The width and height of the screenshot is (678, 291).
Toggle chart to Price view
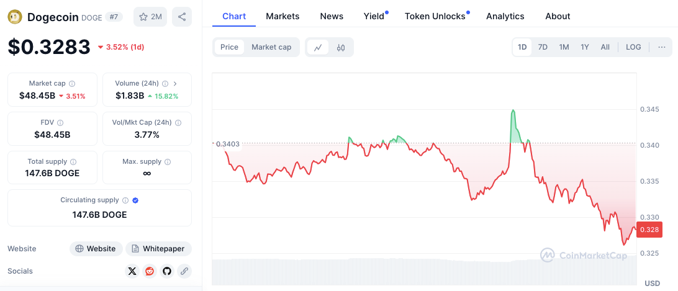(x=229, y=47)
